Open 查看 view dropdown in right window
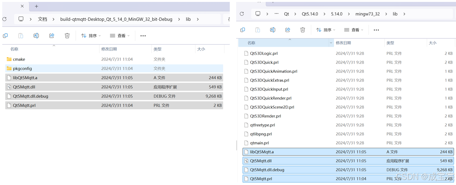The height and width of the screenshot is (185, 456). [x=354, y=30]
